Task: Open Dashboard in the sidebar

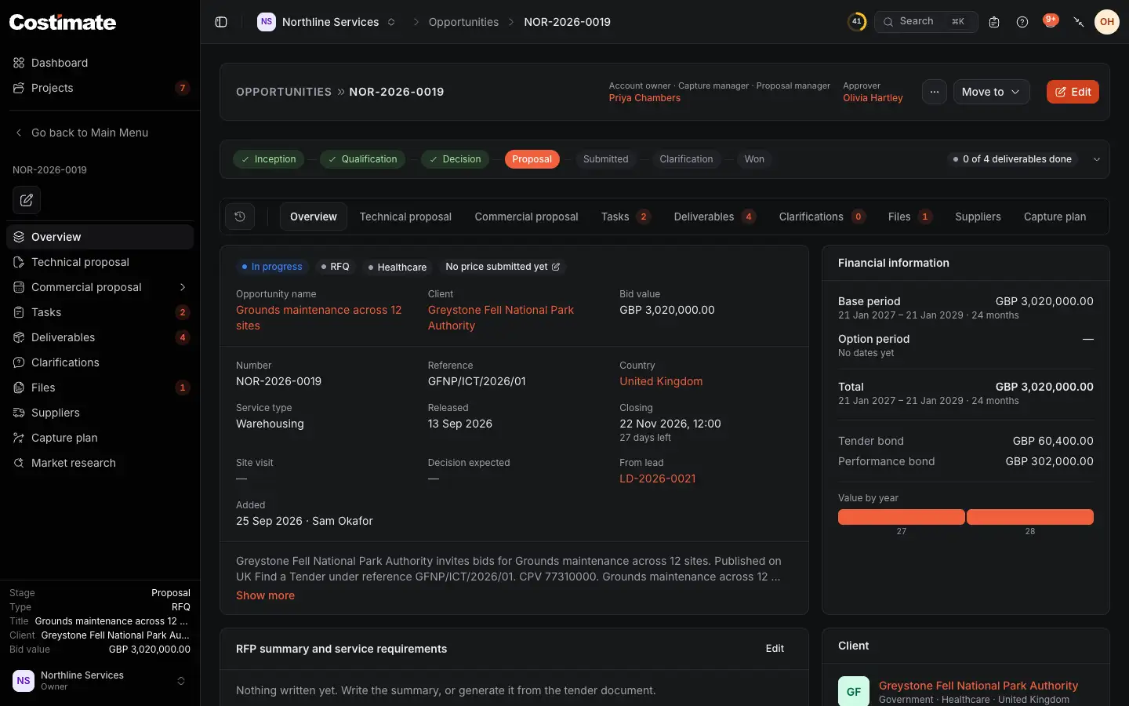Action: 100,63
